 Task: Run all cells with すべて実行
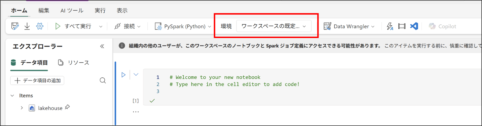click(73, 26)
